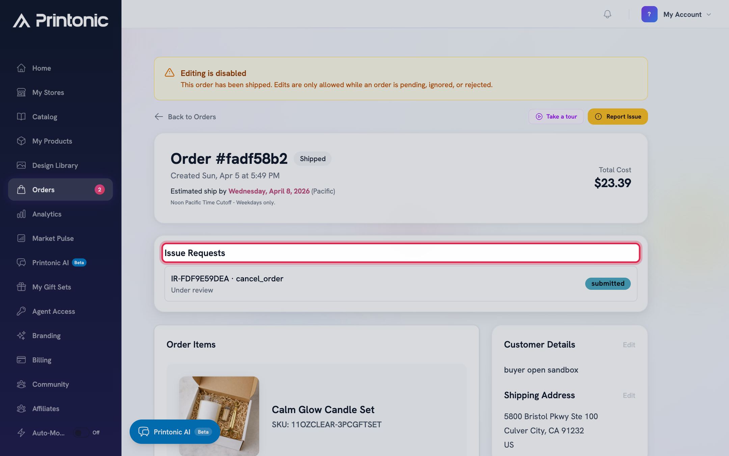Click the Home house icon
Screen dimensions: 729x456
click(x=21, y=68)
